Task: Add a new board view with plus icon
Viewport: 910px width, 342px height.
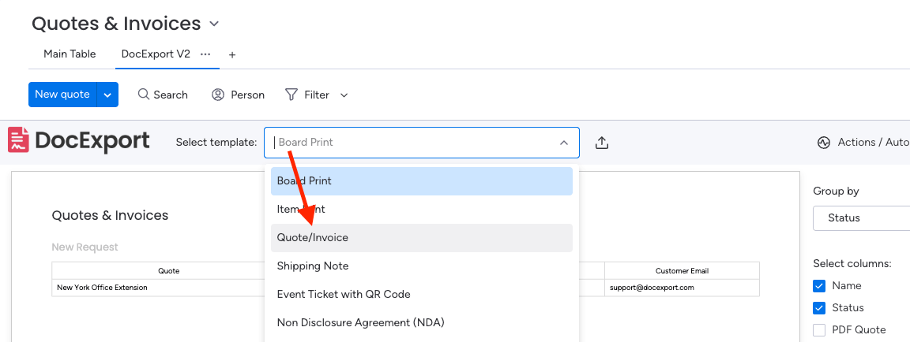Action: click(232, 55)
